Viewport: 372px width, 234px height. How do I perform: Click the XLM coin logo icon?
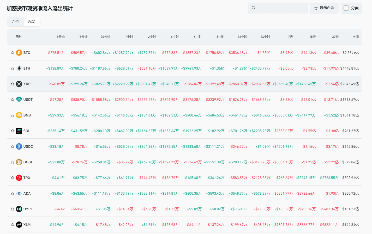click(x=19, y=225)
